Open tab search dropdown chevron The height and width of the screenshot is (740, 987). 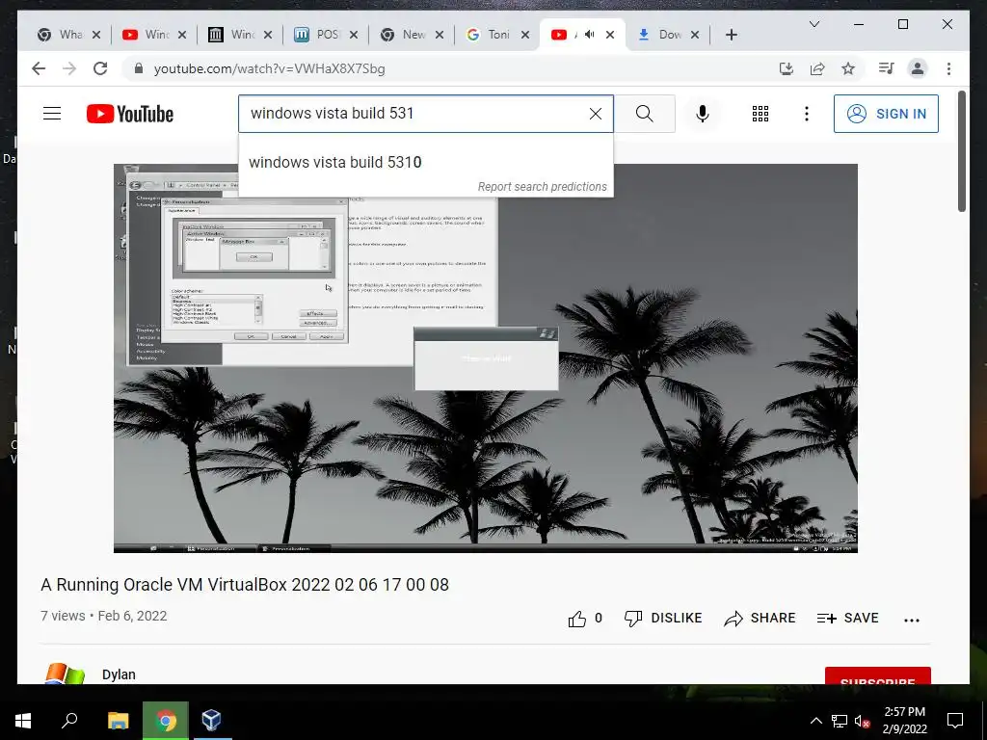814,24
